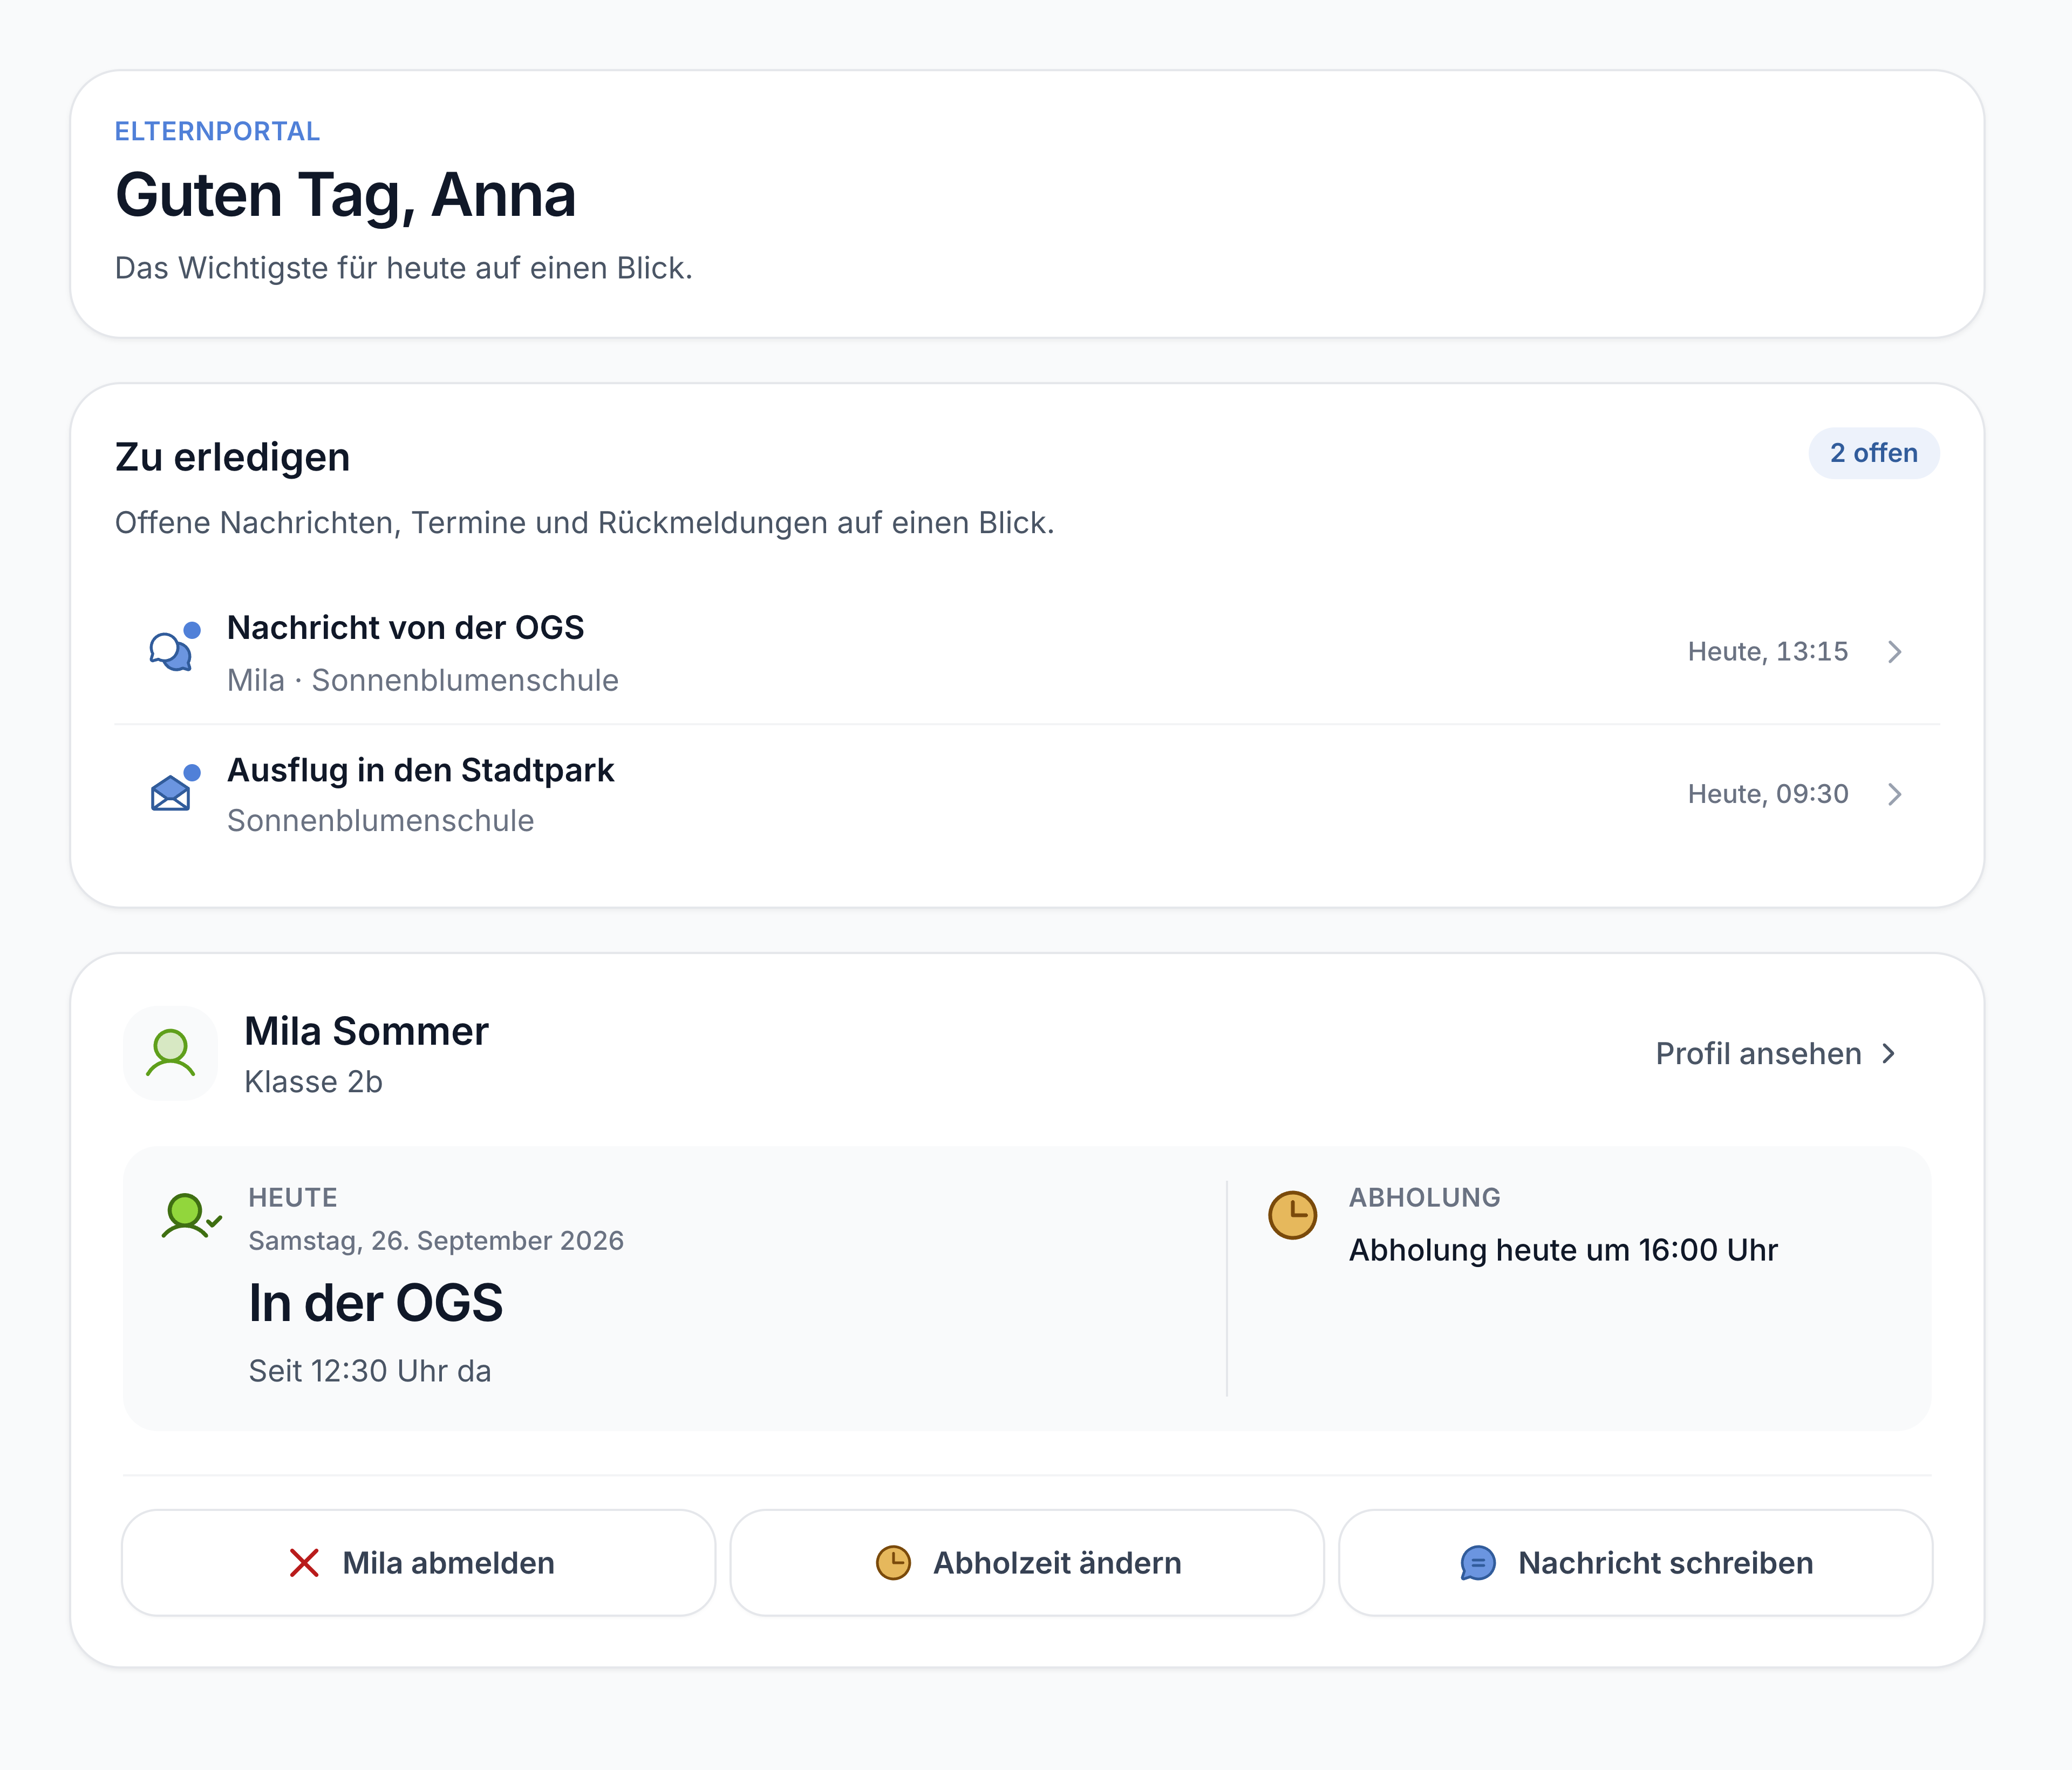Click the clock icon in Abholzeit ändern
This screenshot has height=1770, width=2072.
click(893, 1562)
